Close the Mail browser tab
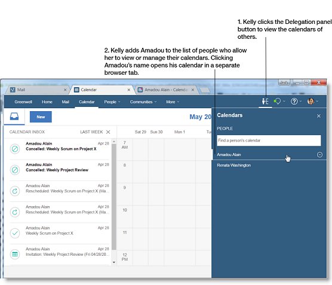 (65, 90)
